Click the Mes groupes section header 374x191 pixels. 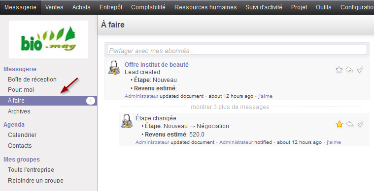coord(22,160)
